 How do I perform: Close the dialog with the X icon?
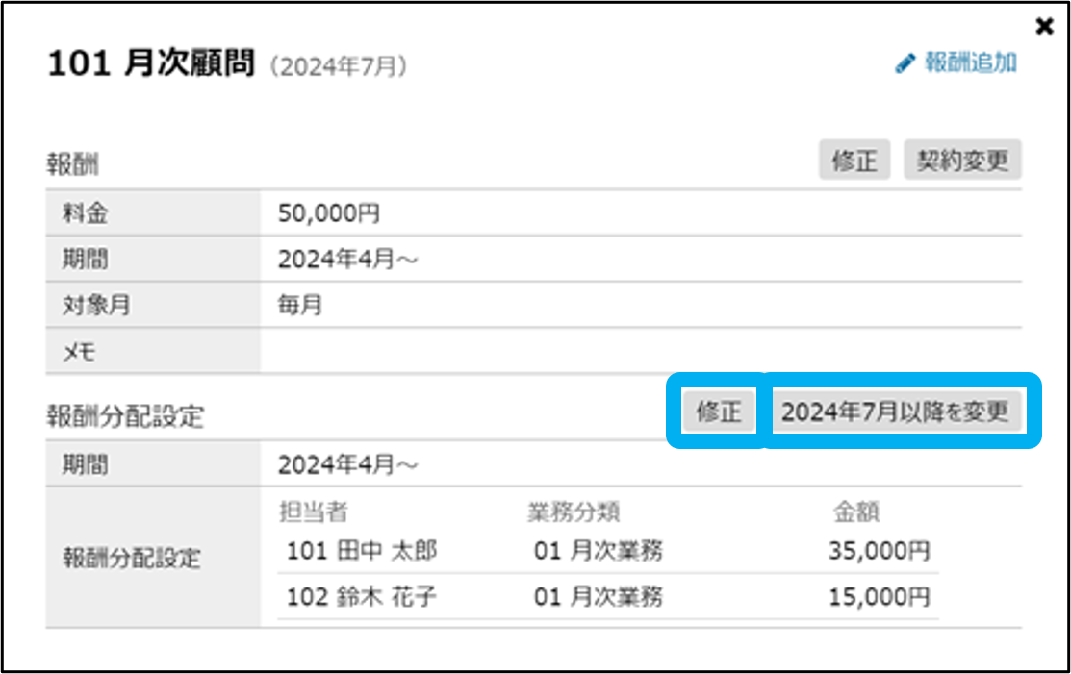(1044, 27)
